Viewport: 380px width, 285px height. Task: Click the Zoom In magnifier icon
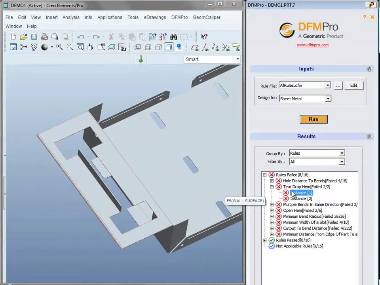(59, 47)
